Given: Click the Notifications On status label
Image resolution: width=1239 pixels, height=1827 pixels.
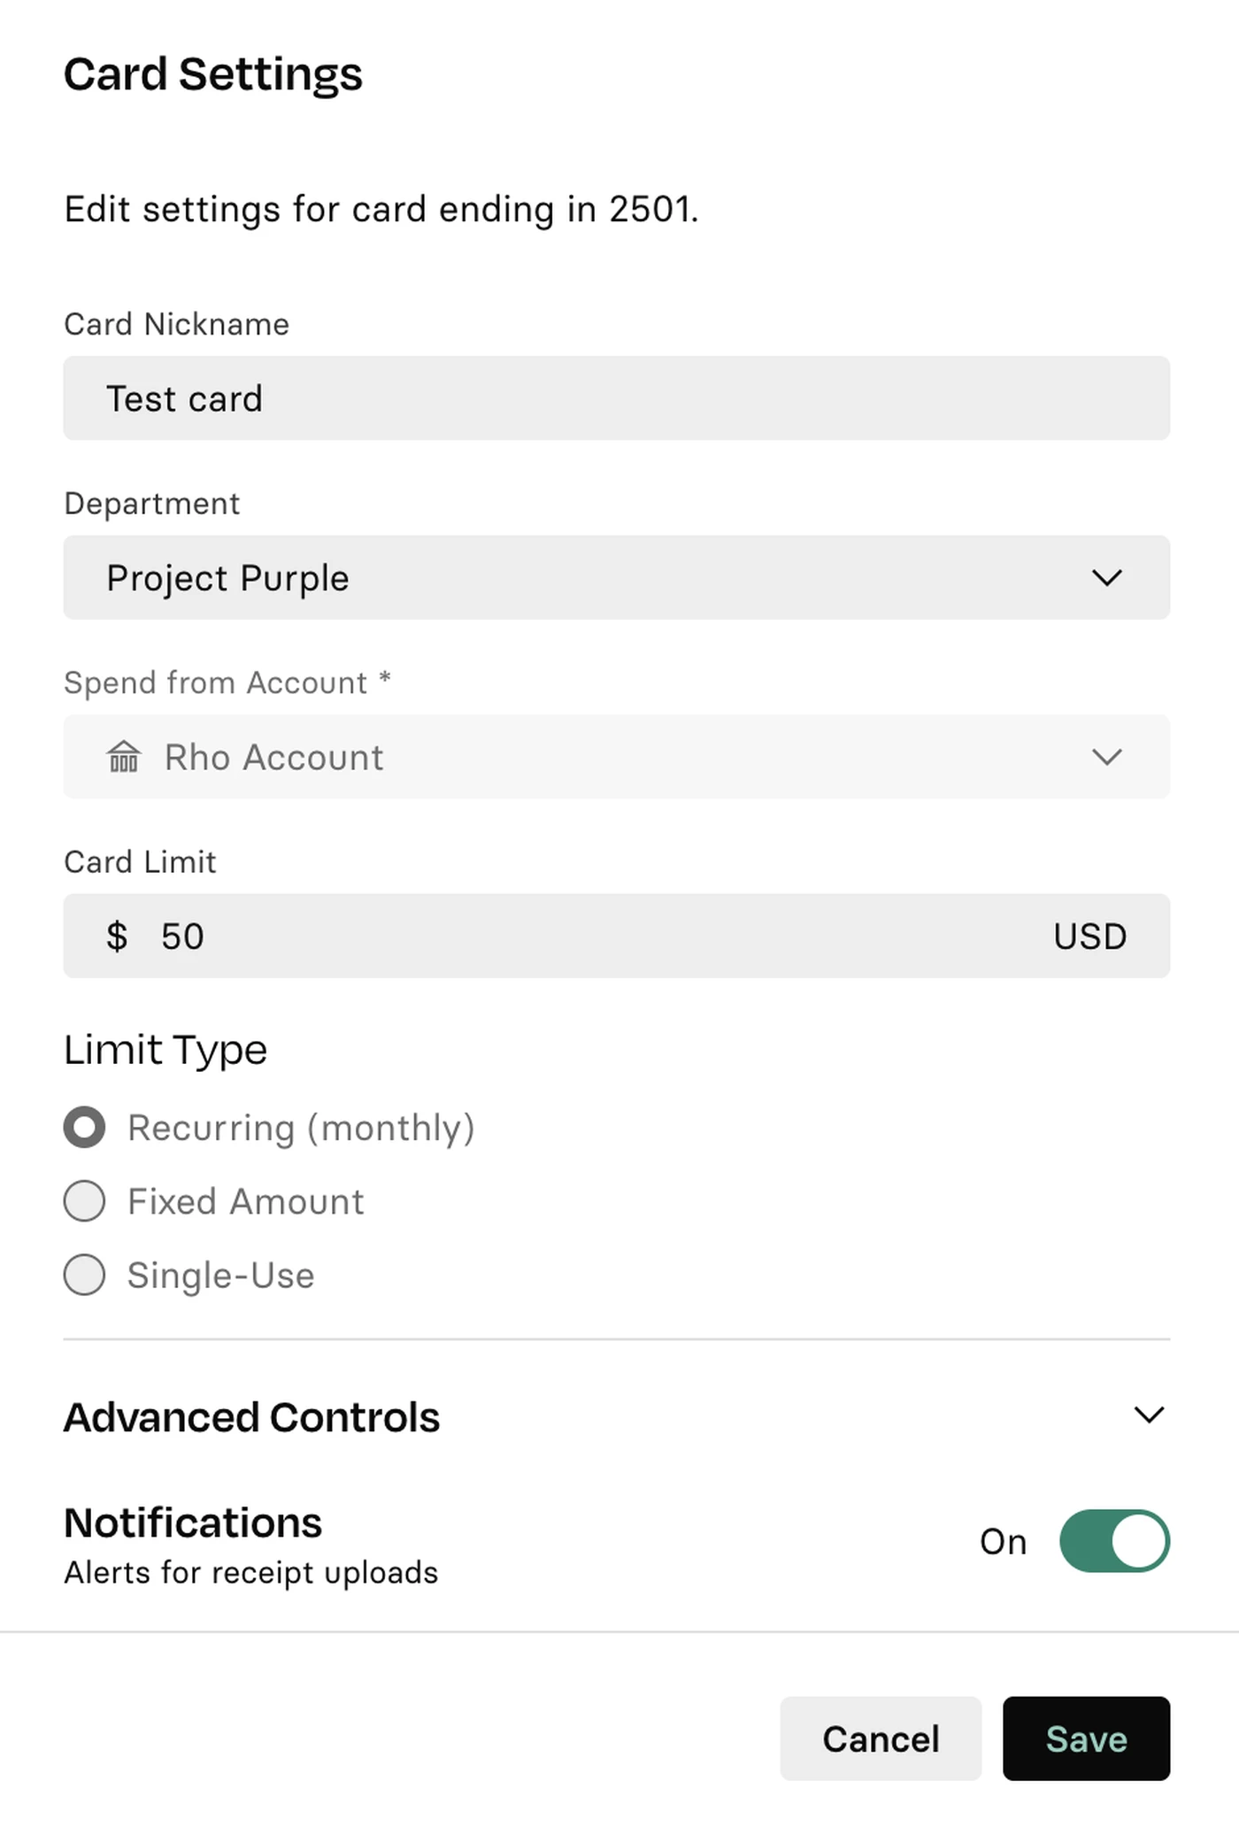Looking at the screenshot, I should pos(1003,1542).
